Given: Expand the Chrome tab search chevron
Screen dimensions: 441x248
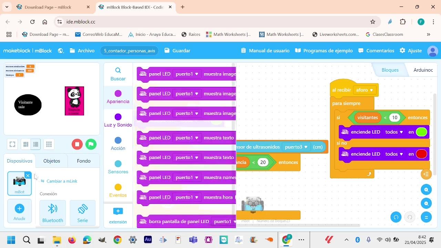Looking at the screenshot, I should (7, 7).
